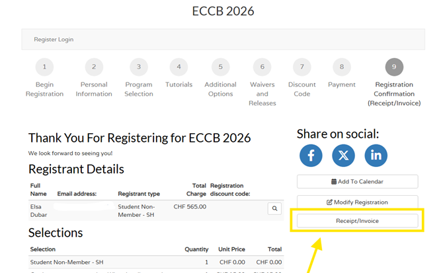Go to step 1 Begin Registration
The width and height of the screenshot is (443, 273).
(44, 67)
